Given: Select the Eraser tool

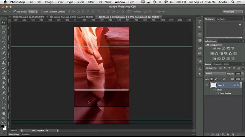Looking at the screenshot, I should point(3,73).
